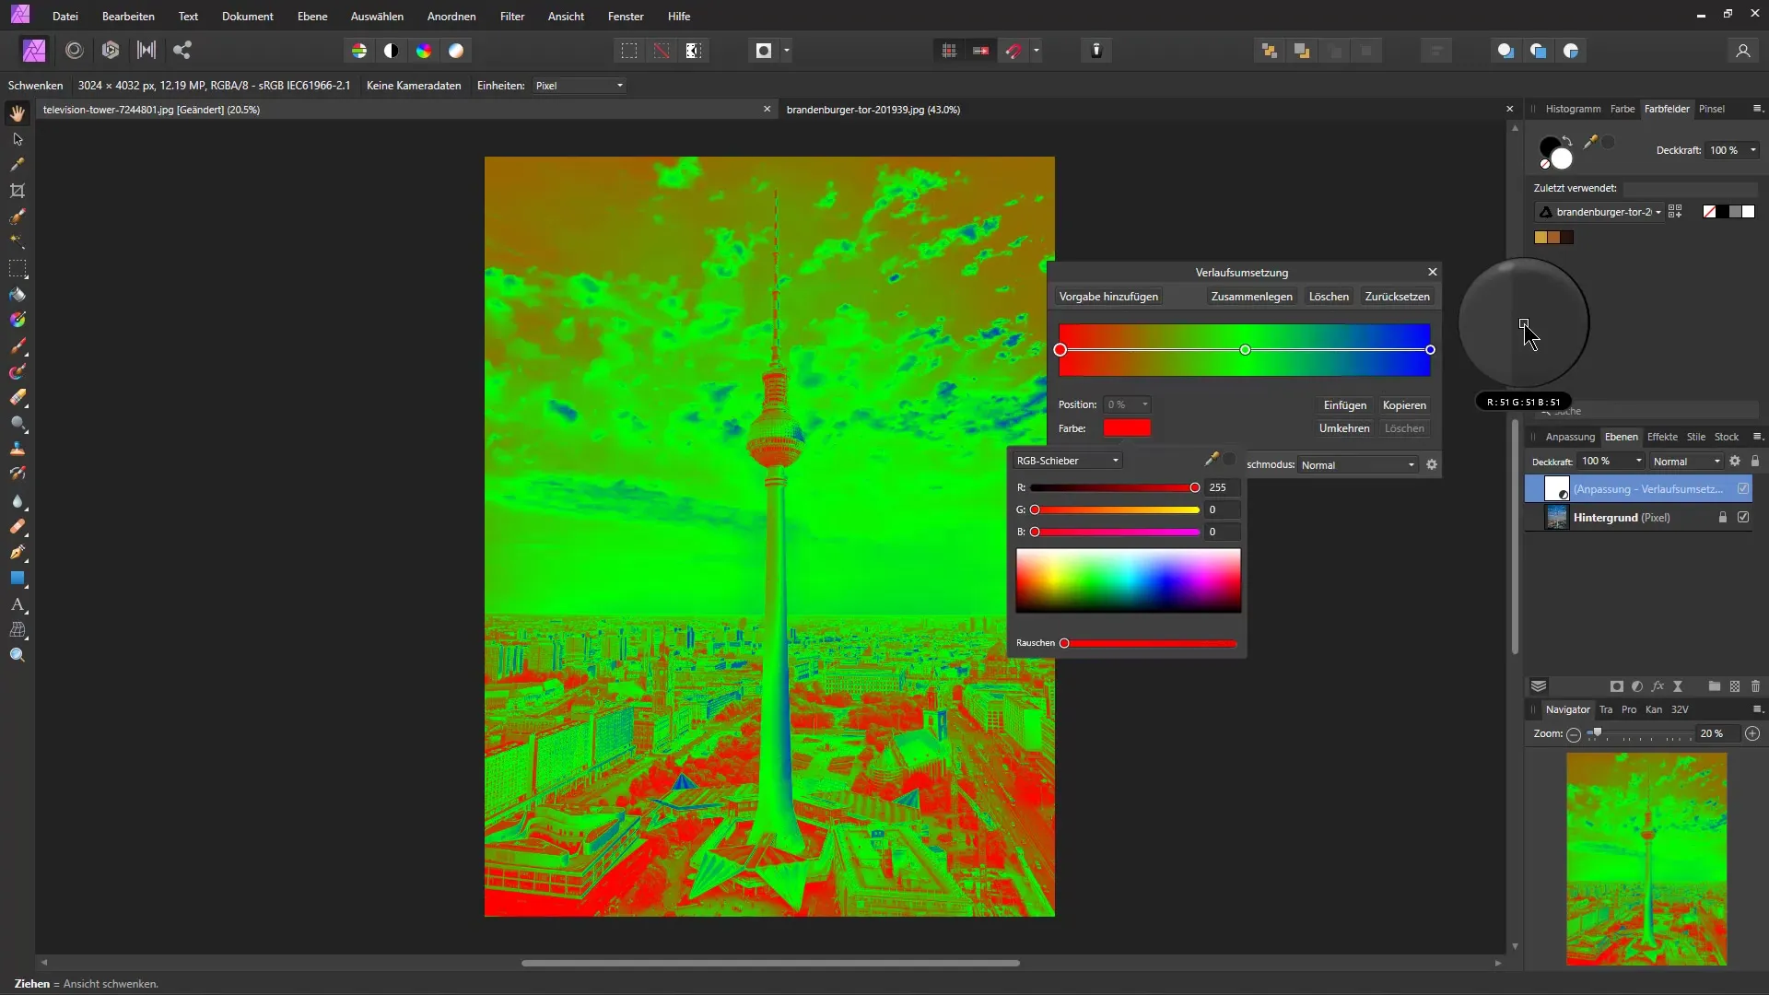Click zoom in plus in Navigator
Screen dimensions: 1769x995
click(1752, 733)
